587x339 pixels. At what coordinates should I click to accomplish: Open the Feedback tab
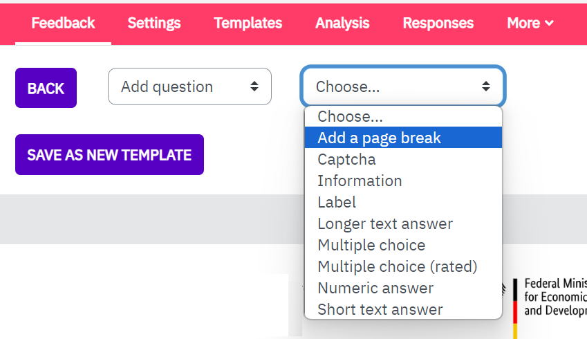point(63,24)
